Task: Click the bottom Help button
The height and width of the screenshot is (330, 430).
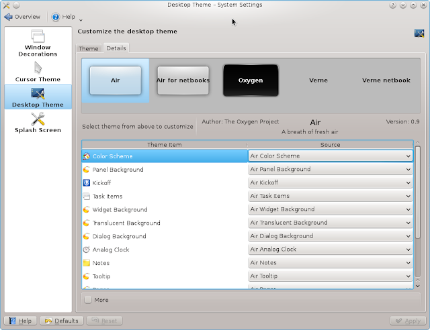Action: point(20,321)
